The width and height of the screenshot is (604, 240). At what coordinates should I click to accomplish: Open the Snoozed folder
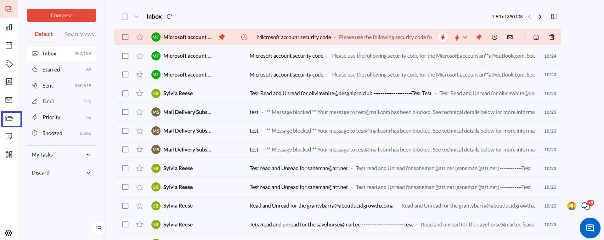coord(52,133)
